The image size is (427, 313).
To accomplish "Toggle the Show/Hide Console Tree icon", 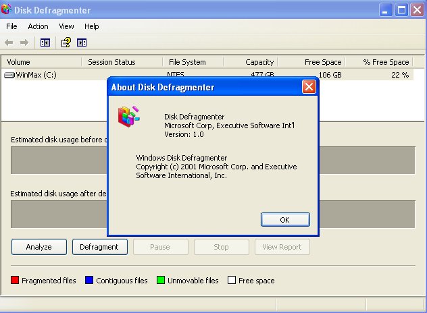I will point(45,42).
